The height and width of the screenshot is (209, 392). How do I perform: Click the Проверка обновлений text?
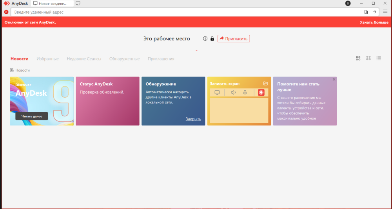pyautogui.click(x=102, y=92)
